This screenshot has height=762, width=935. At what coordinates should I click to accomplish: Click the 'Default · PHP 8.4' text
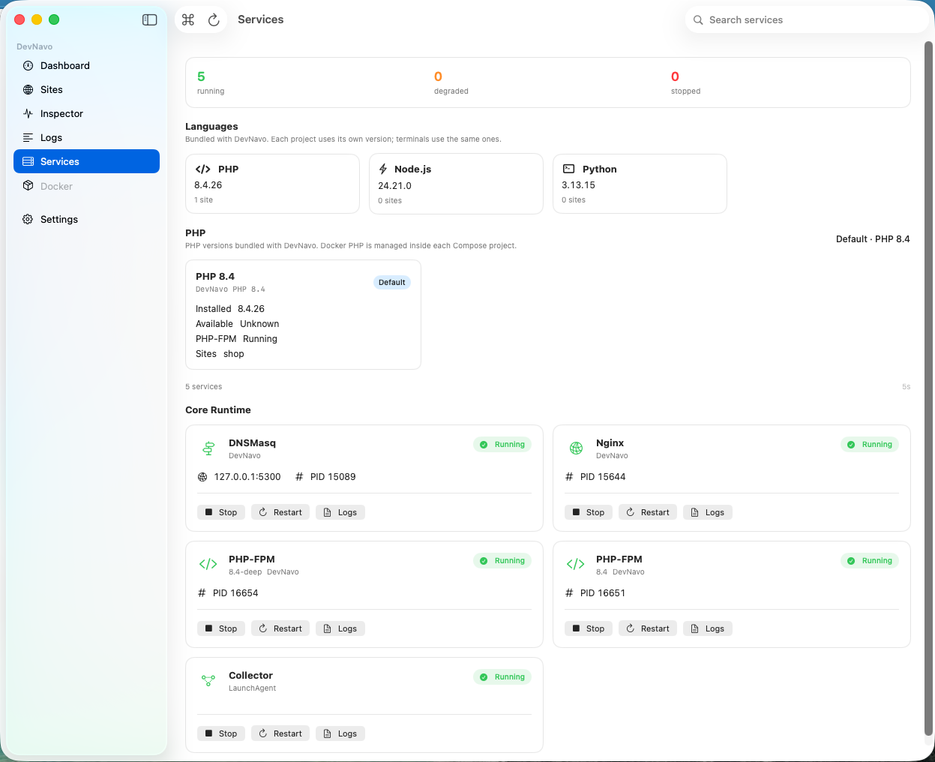[x=873, y=239]
